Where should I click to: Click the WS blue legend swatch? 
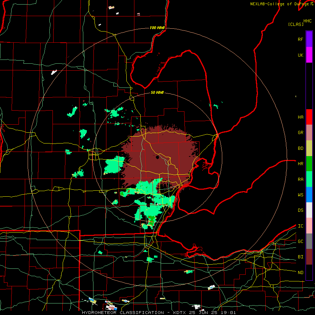(x=309, y=195)
